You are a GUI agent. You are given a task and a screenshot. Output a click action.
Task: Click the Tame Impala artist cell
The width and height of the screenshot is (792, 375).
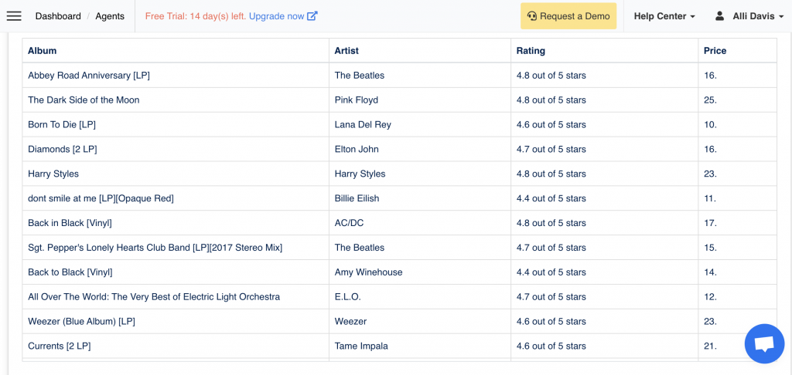click(x=361, y=346)
